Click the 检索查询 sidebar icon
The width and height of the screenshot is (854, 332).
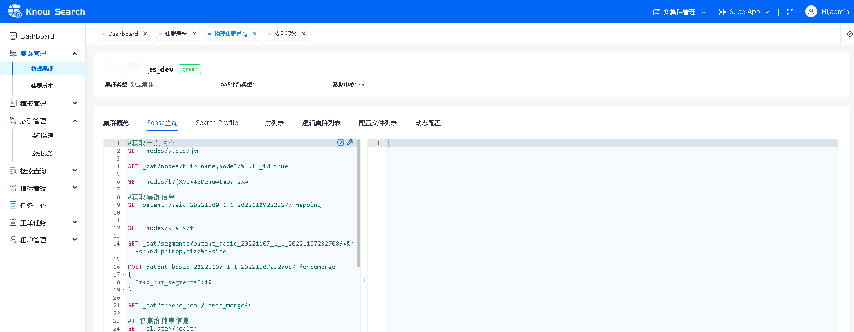[x=13, y=171]
